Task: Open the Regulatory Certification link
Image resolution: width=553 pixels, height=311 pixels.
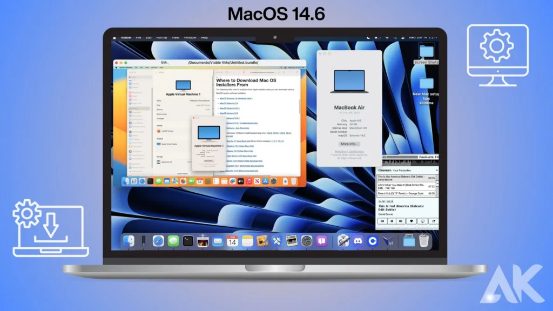Action: [349, 152]
